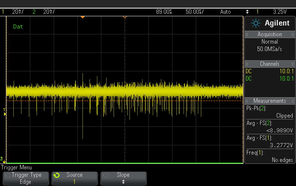Click the green Dat waveform label
The image size is (296, 186).
[18, 27]
